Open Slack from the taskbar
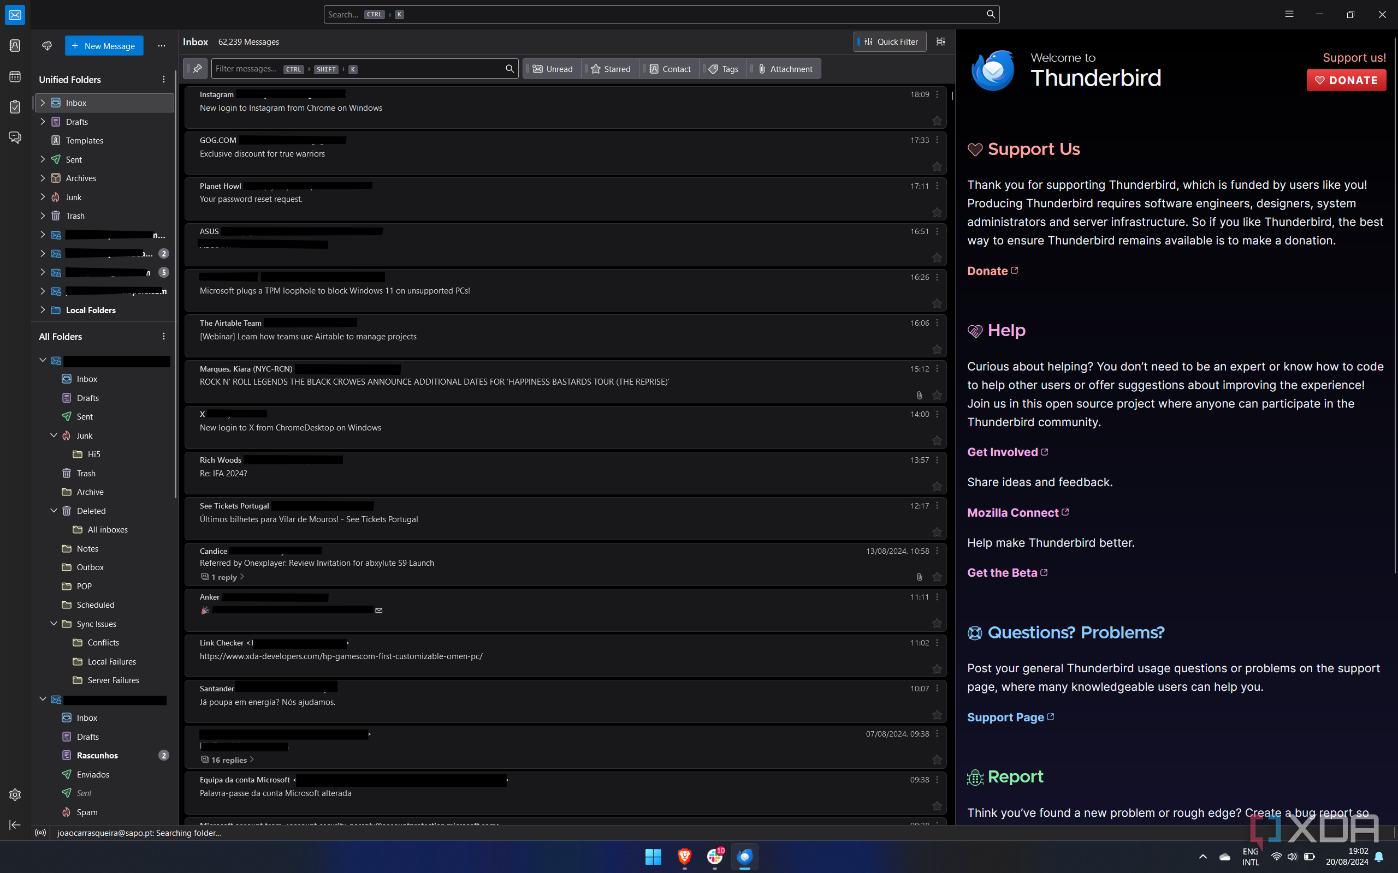 pos(715,856)
